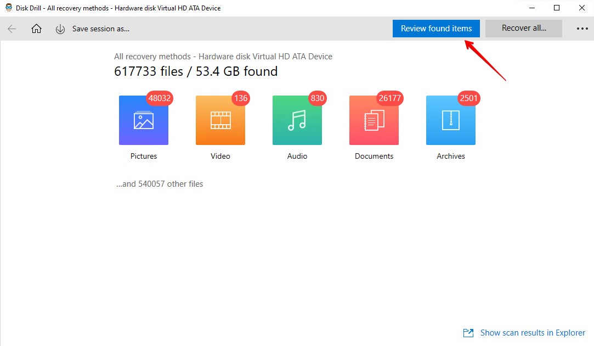
Task: Click the Audio label
Action: (x=297, y=156)
